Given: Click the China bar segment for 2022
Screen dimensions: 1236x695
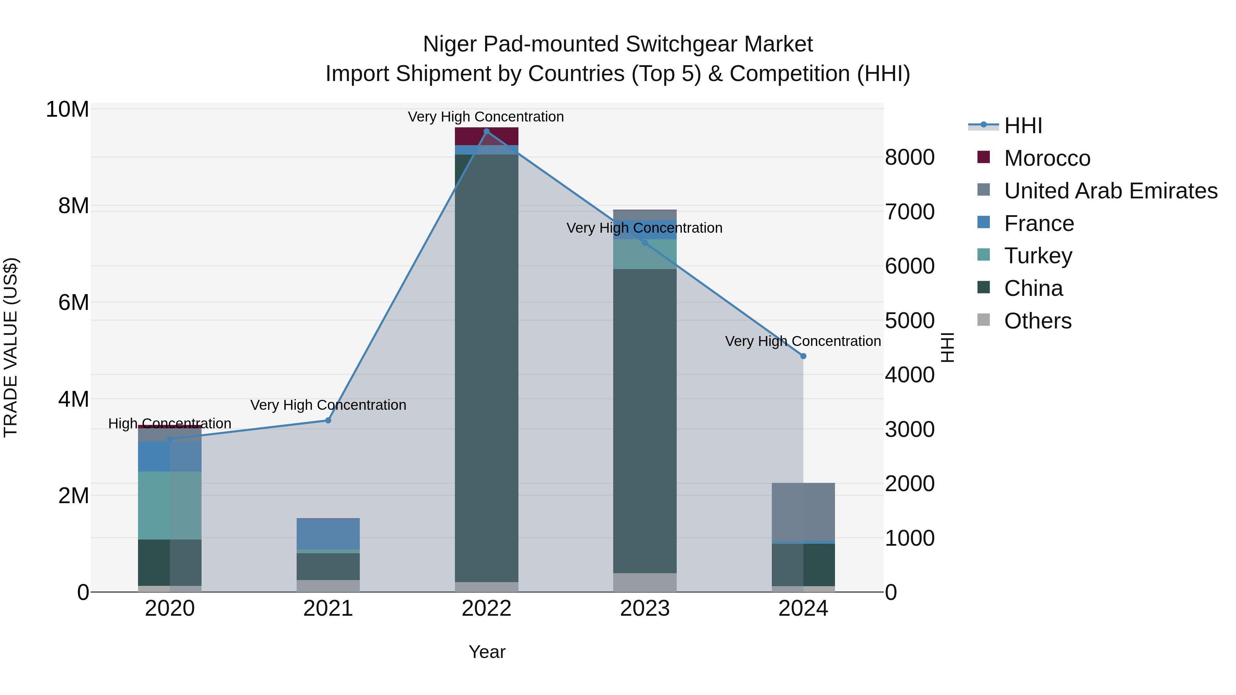Looking at the screenshot, I should 487,368.
